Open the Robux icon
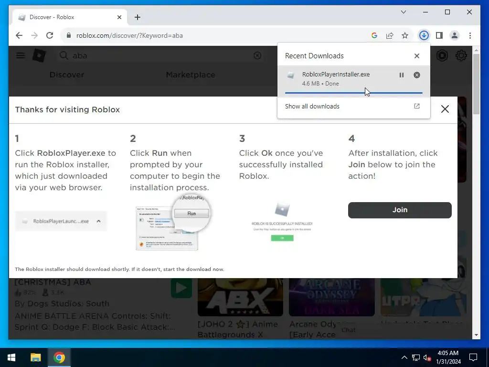Viewport: 489px width, 367px height. coord(442,55)
